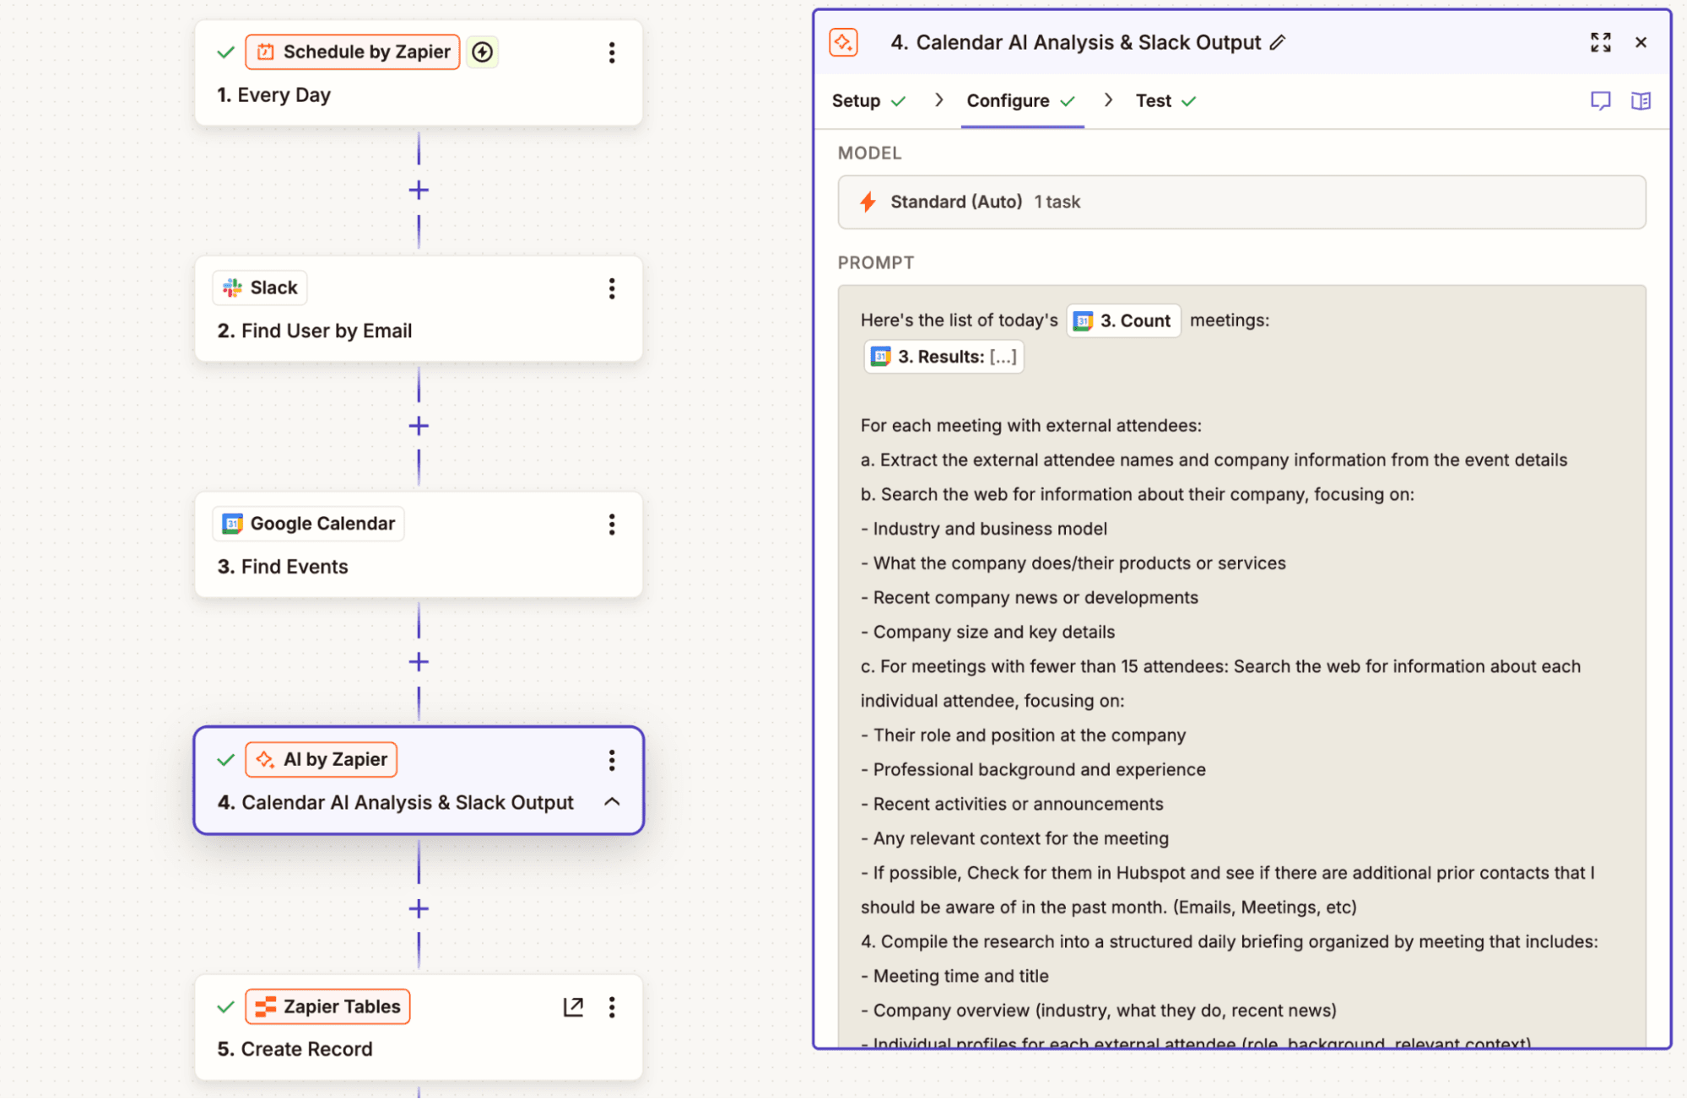Image resolution: width=1687 pixels, height=1099 pixels.
Task: Add a step after Calendar AI Analysis
Action: click(x=419, y=909)
